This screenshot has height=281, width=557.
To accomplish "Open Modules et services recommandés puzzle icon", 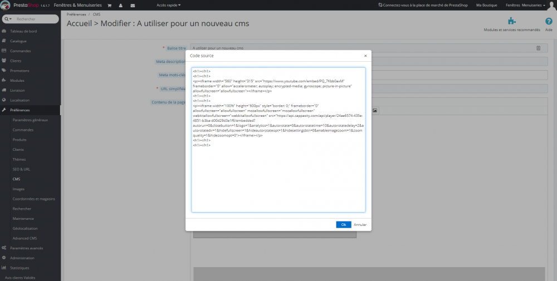I will tap(511, 21).
